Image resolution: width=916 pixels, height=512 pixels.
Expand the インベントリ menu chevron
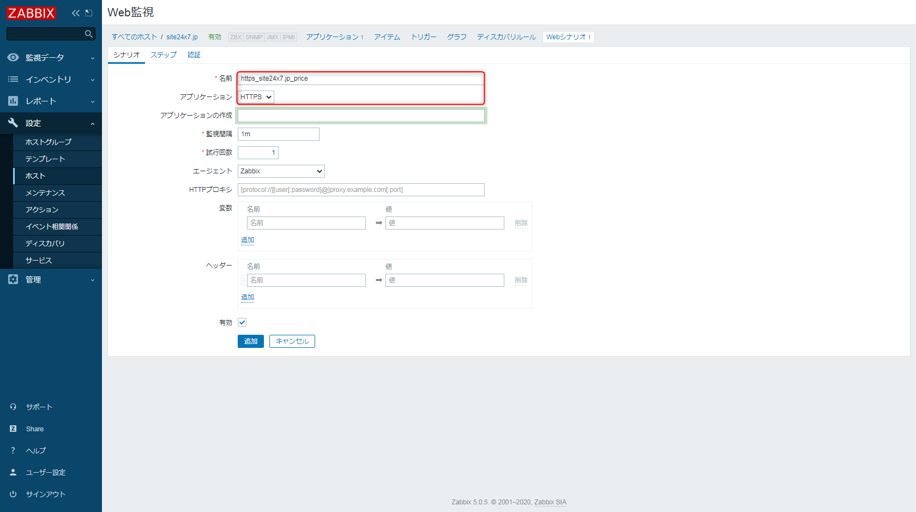(x=92, y=80)
